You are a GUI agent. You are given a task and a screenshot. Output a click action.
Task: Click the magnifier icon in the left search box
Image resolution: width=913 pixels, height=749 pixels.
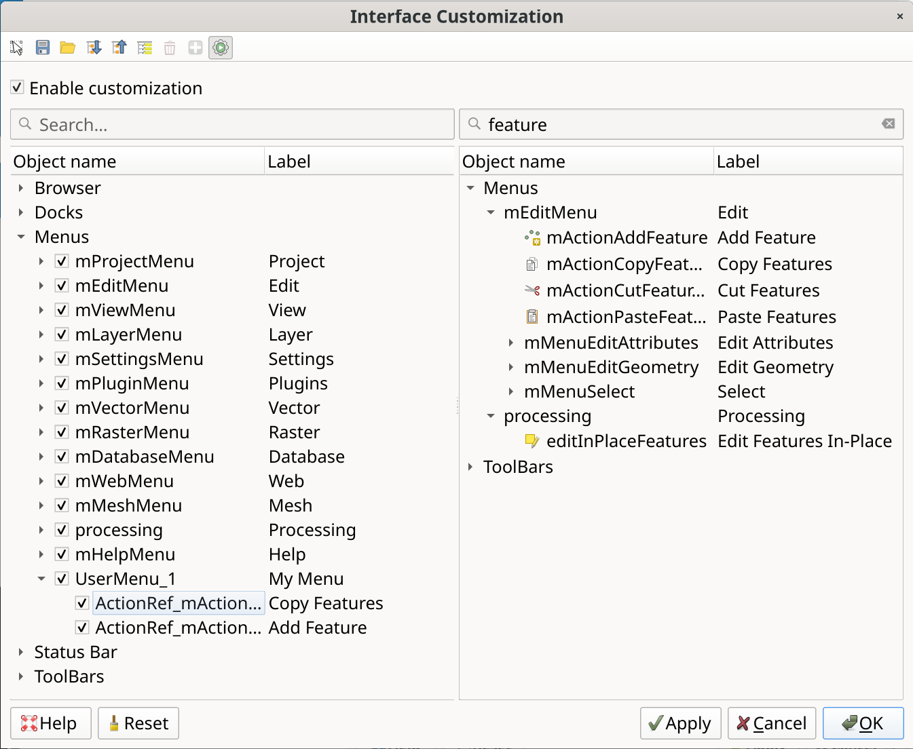pos(25,123)
